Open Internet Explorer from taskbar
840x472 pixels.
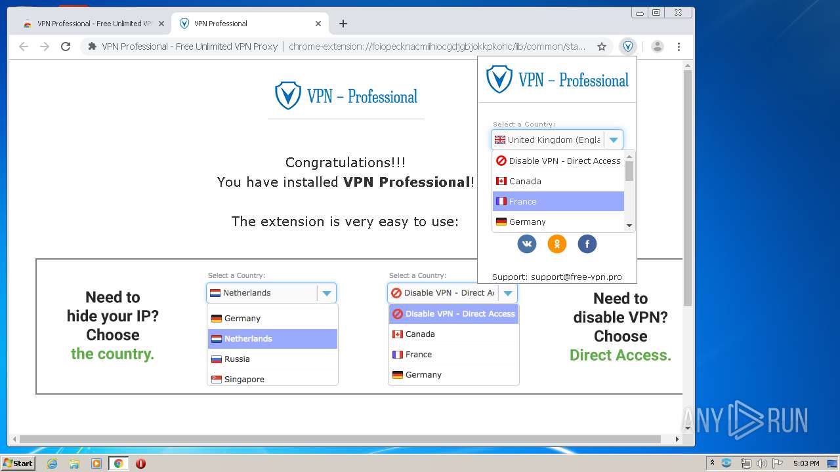52,463
